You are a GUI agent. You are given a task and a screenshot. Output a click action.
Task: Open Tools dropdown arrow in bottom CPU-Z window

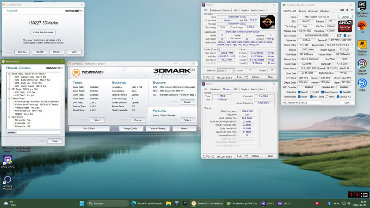[x=246, y=156]
